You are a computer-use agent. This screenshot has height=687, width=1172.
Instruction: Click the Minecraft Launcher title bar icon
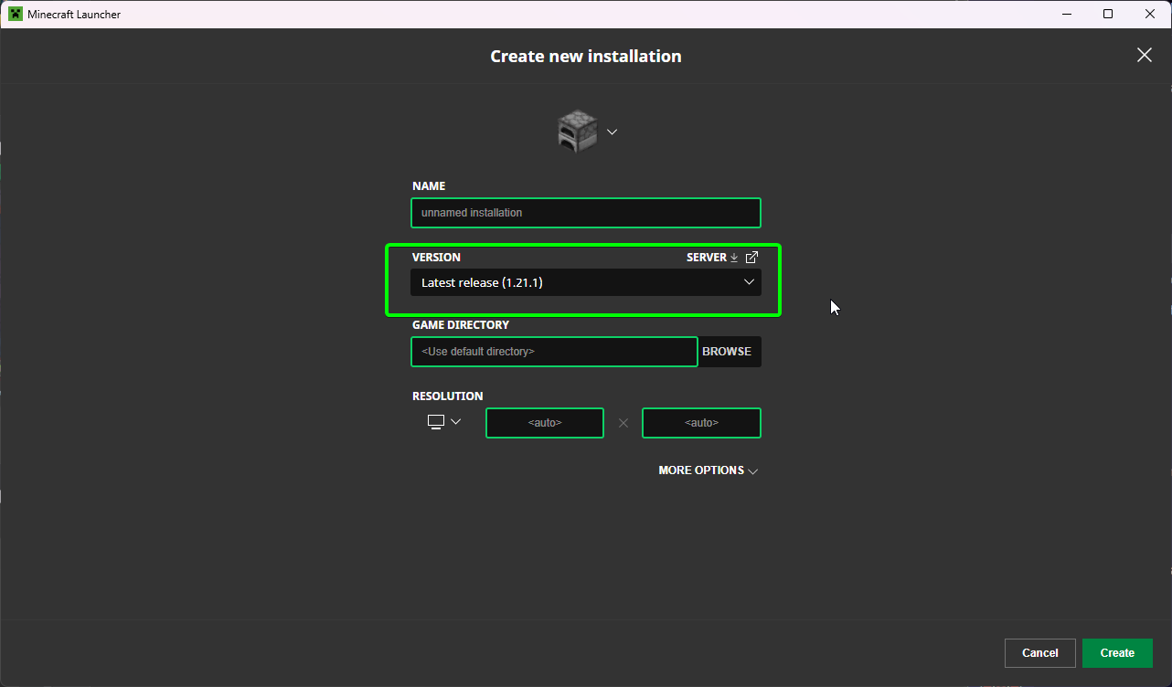pos(16,14)
